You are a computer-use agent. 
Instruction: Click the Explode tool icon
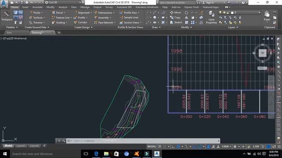pyautogui.click(x=201, y=18)
